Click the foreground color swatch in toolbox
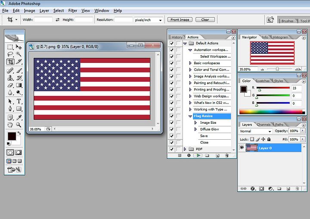 [12, 136]
